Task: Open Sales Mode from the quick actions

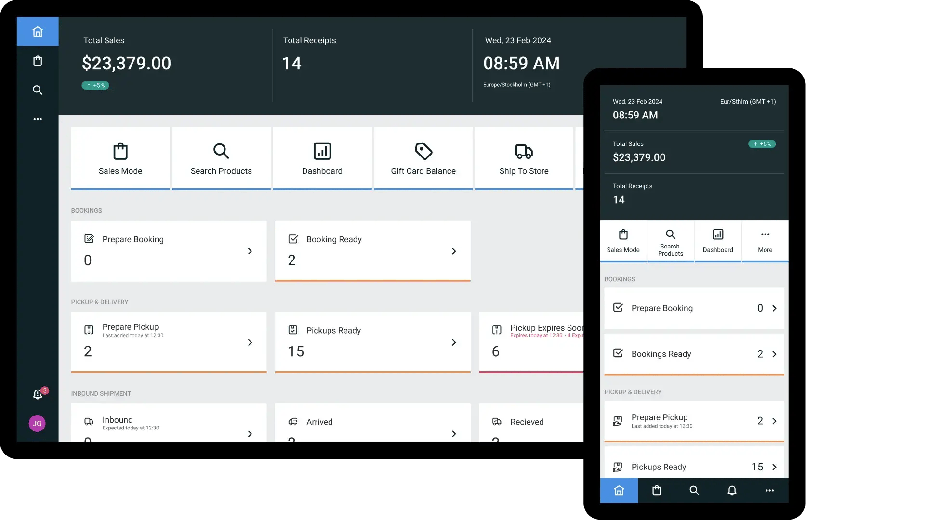Action: (x=120, y=157)
